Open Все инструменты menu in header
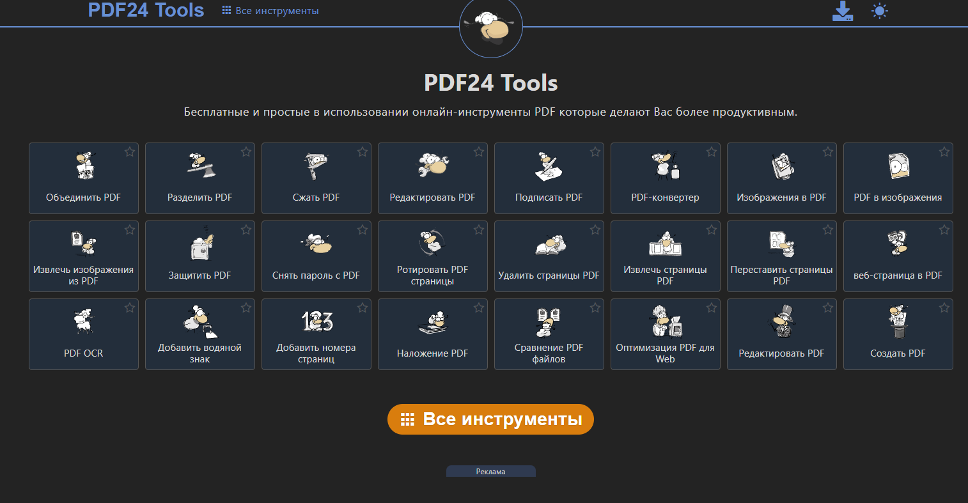Viewport: 968px width, 503px height. (270, 11)
